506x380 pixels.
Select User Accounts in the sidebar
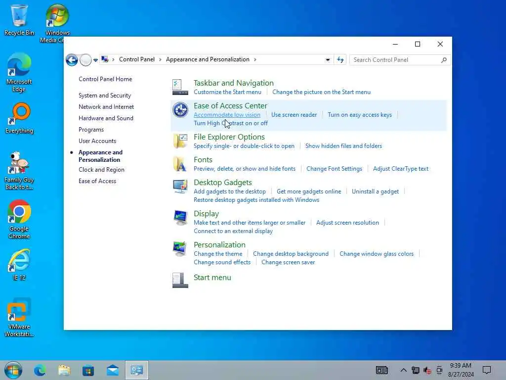click(97, 141)
